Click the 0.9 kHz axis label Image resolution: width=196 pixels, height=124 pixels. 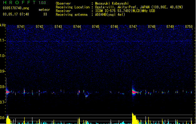pyautogui.click(x=3, y=71)
